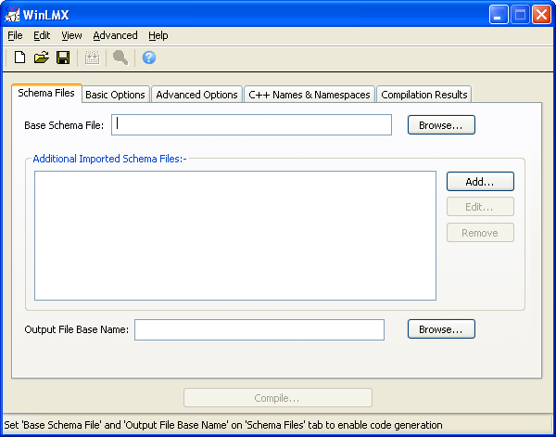Switch to the Basic Options tab
The width and height of the screenshot is (556, 437).
click(115, 95)
